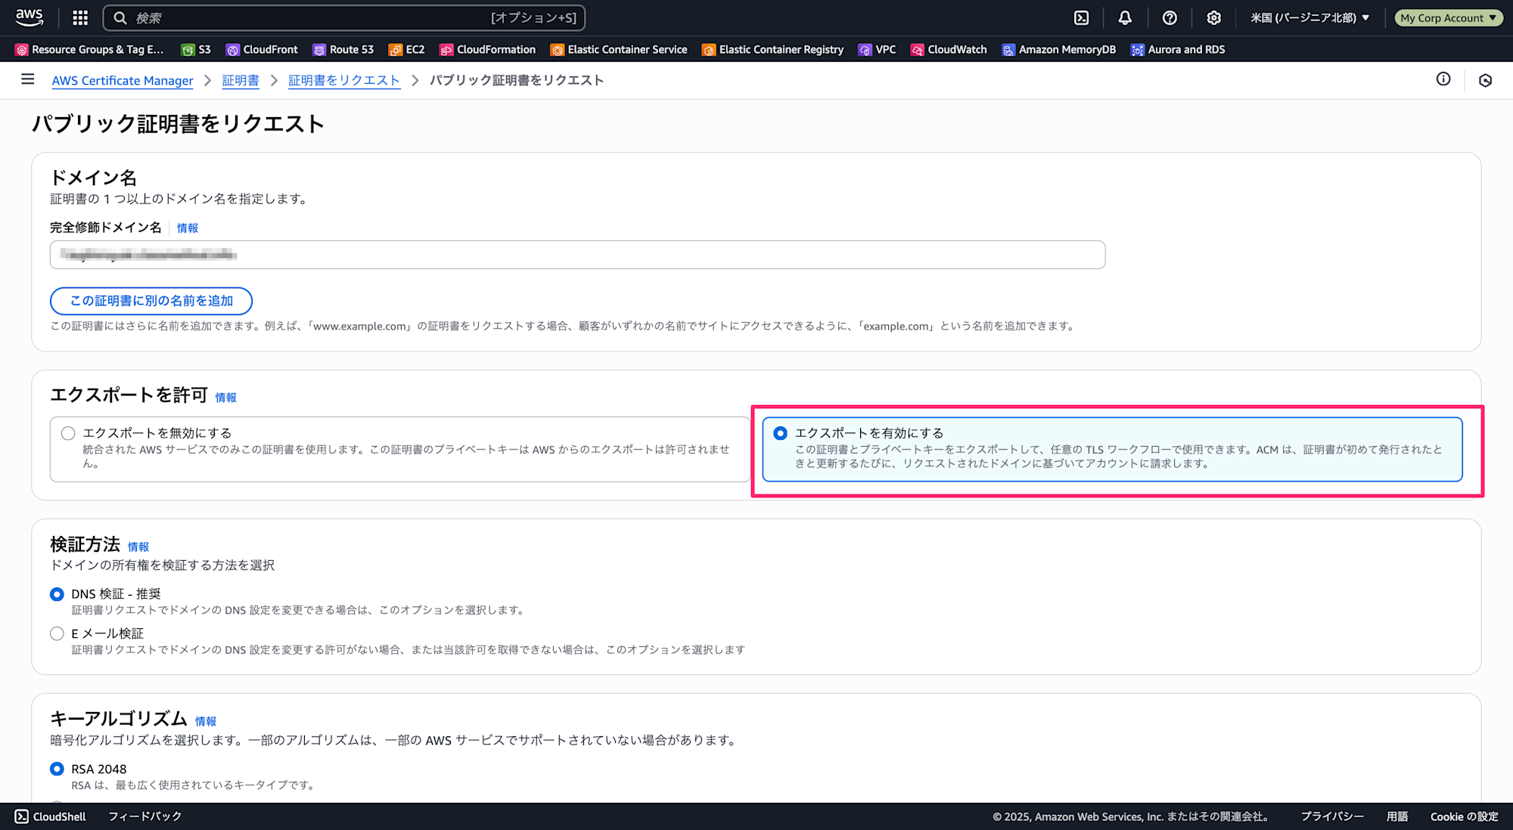Focus the 完全修飾ドメイン名 input field
This screenshot has height=830, width=1513.
click(x=577, y=255)
